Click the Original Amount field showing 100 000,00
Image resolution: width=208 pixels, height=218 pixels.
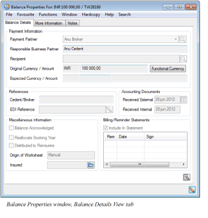pos(114,69)
